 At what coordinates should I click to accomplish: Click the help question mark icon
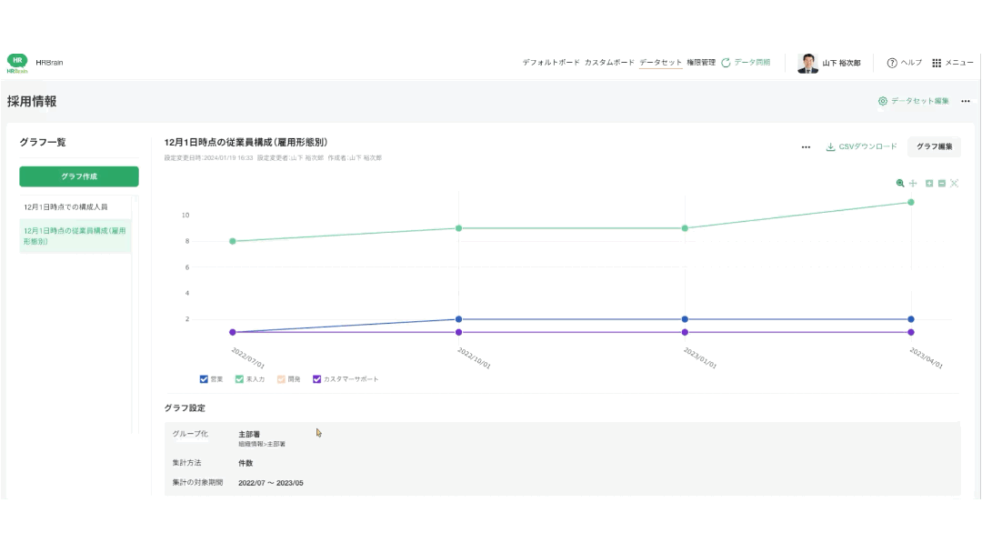(x=892, y=63)
